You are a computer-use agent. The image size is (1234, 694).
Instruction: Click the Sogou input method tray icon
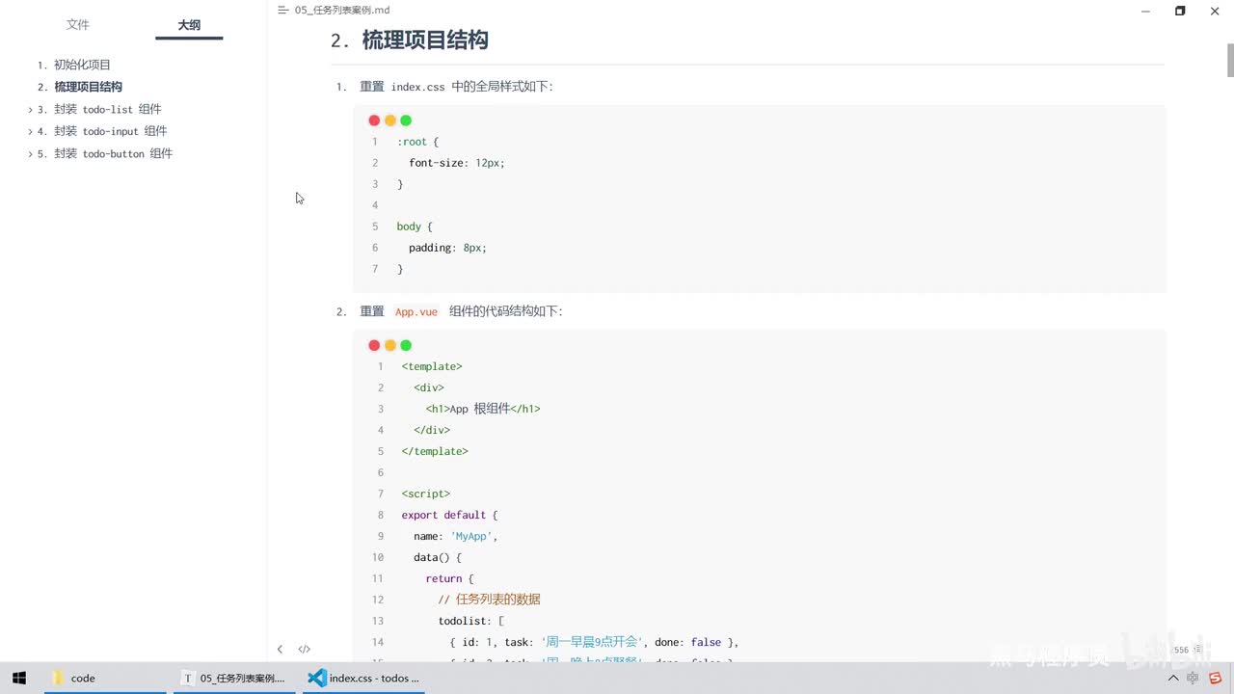1216,679
